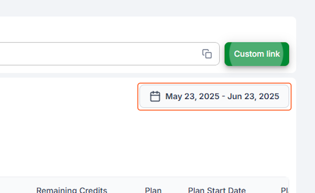Click the copy link icon
The image size is (315, 193).
(207, 54)
